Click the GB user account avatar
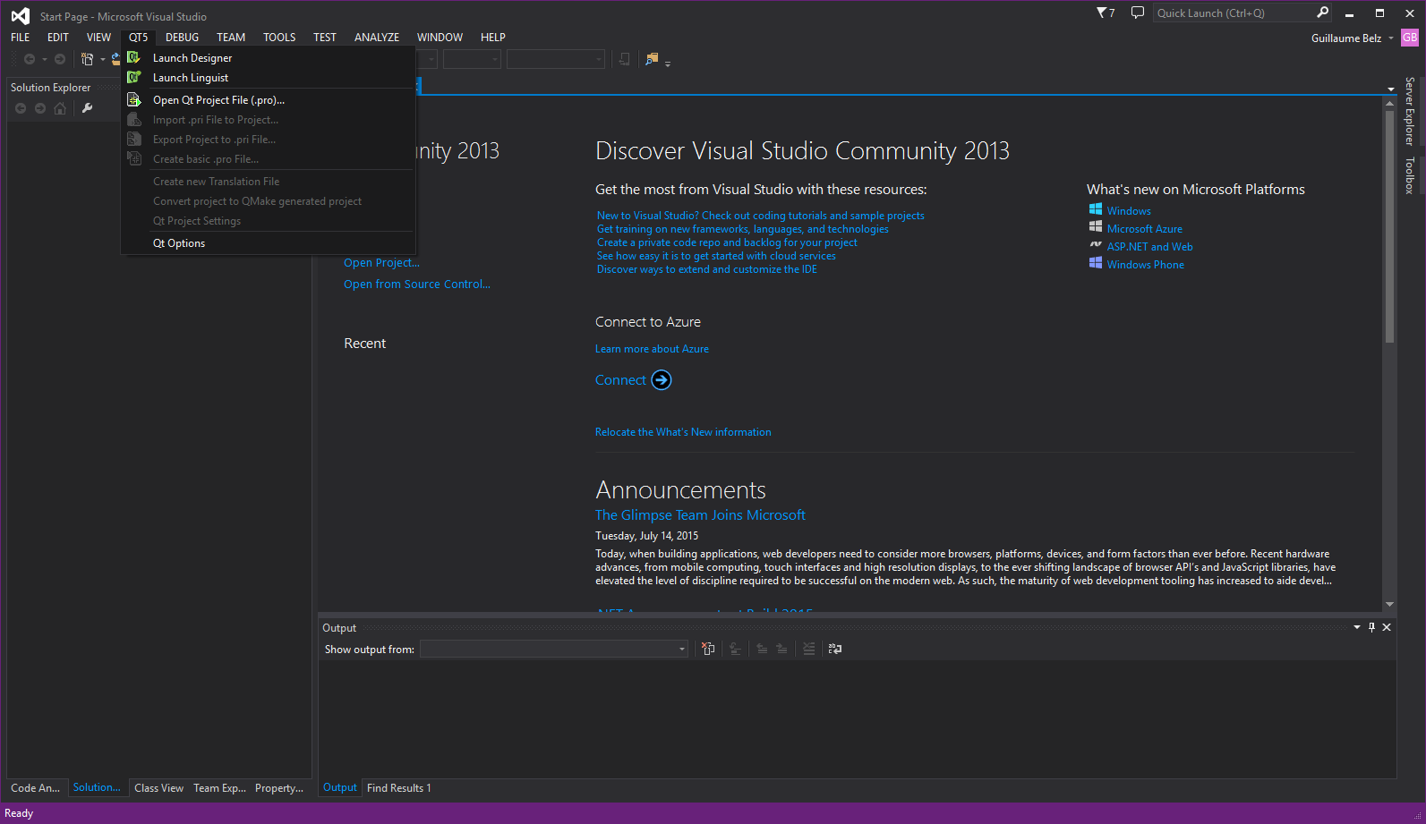The image size is (1426, 824). click(x=1410, y=38)
